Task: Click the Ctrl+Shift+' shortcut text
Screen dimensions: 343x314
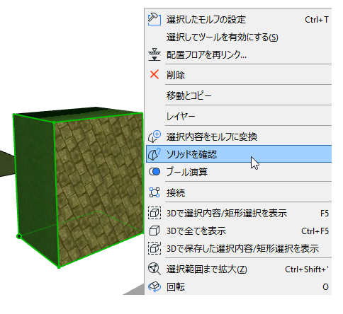Action: 307,269
